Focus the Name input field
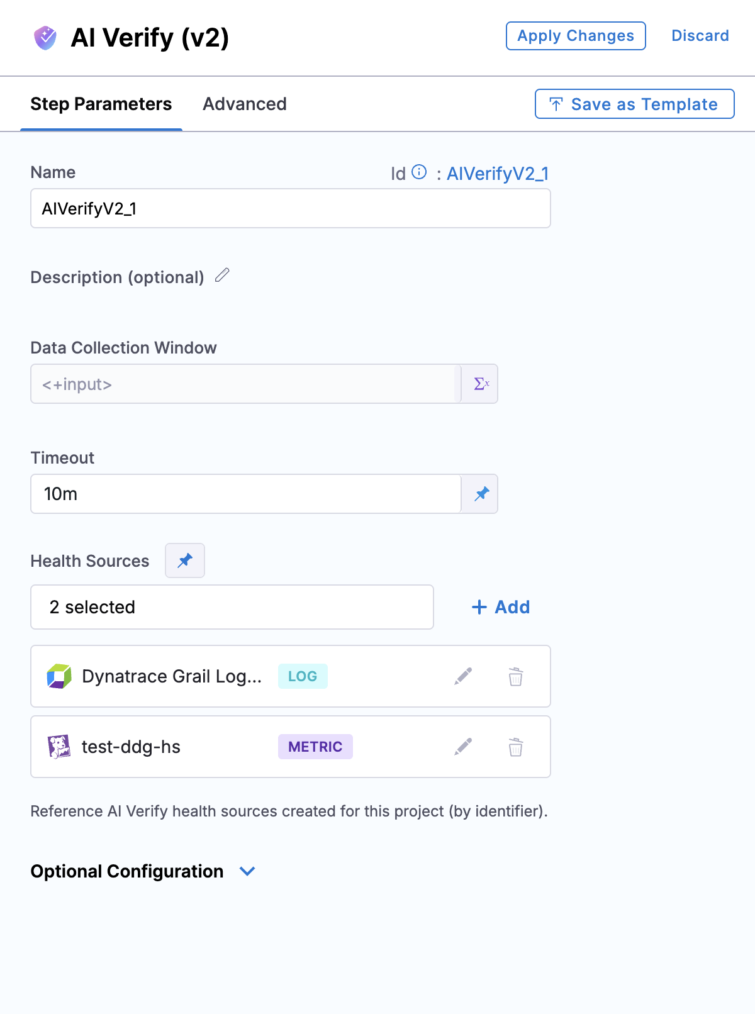 [291, 208]
